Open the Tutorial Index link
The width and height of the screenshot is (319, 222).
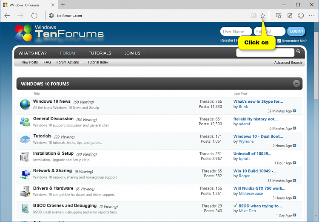98,62
